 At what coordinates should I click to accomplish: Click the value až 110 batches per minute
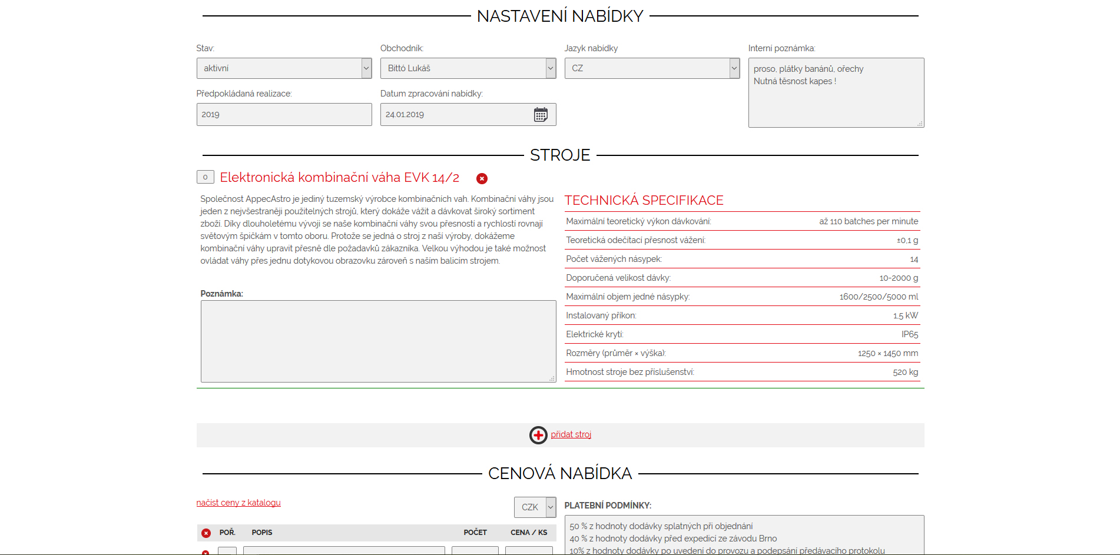click(x=869, y=221)
